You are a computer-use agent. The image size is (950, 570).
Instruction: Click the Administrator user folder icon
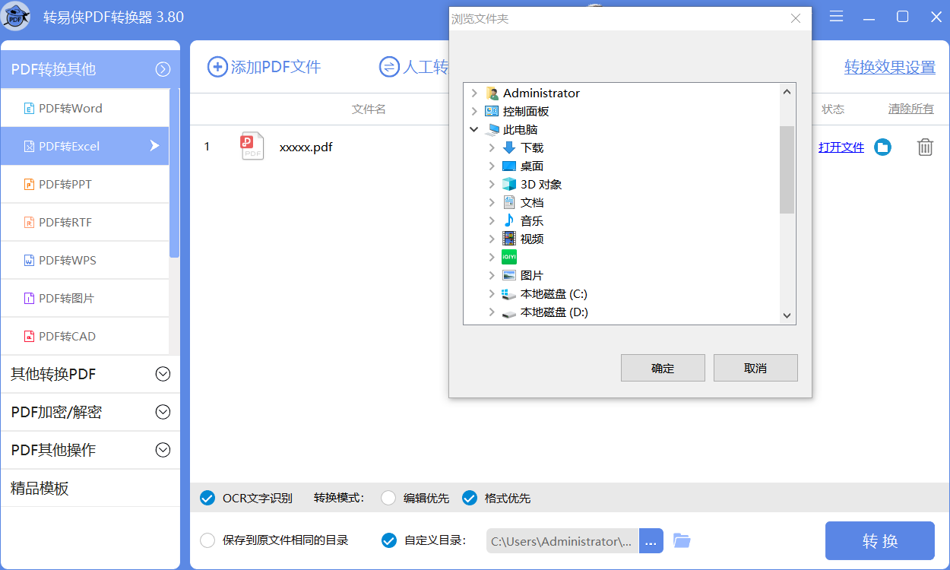[492, 93]
